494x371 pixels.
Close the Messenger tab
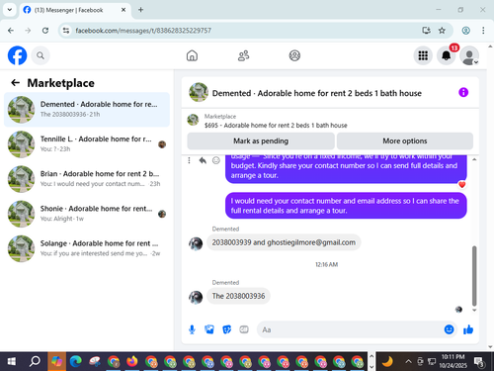coord(123,10)
